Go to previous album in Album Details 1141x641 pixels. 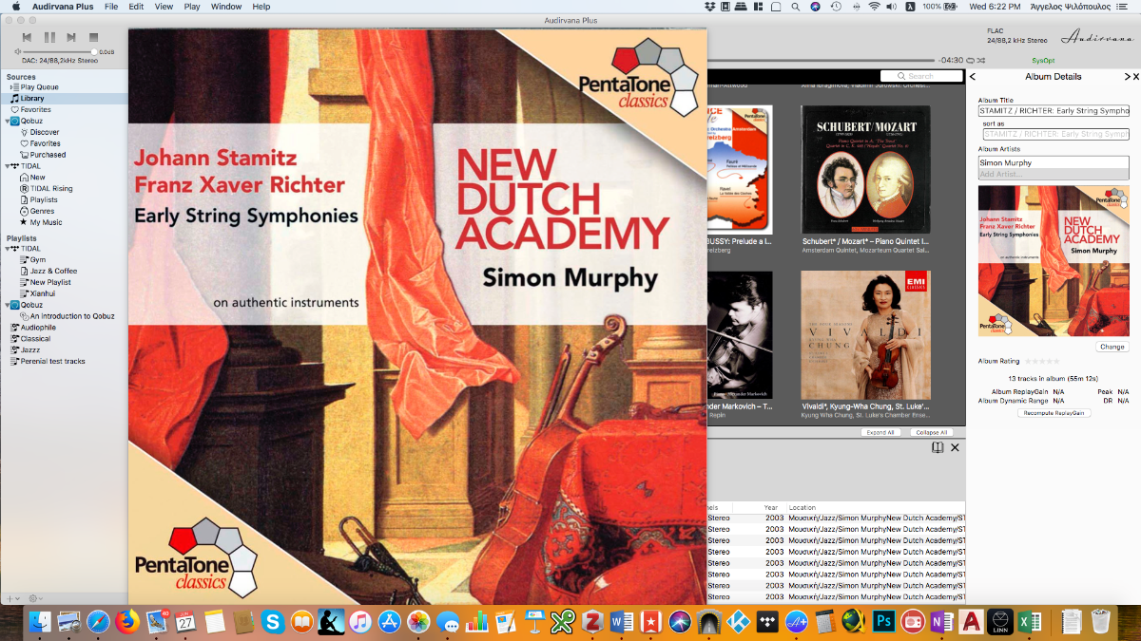pyautogui.click(x=972, y=76)
